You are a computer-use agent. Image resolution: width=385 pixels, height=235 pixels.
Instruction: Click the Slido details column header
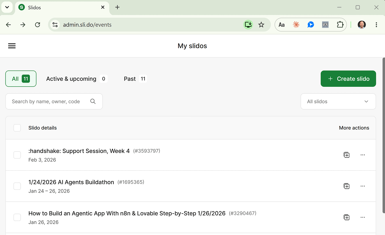[43, 128]
